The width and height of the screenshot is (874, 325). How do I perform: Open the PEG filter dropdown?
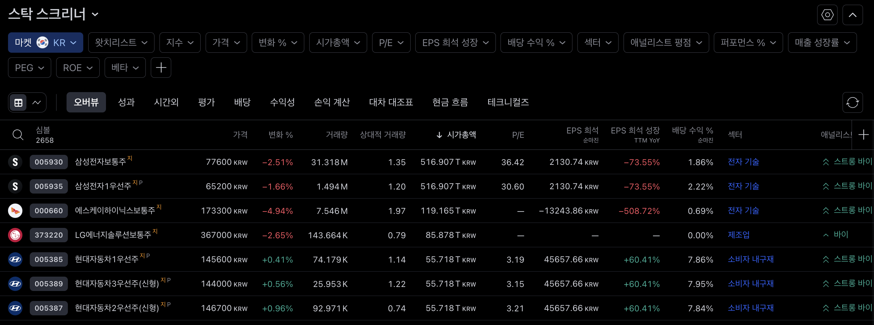click(x=29, y=68)
